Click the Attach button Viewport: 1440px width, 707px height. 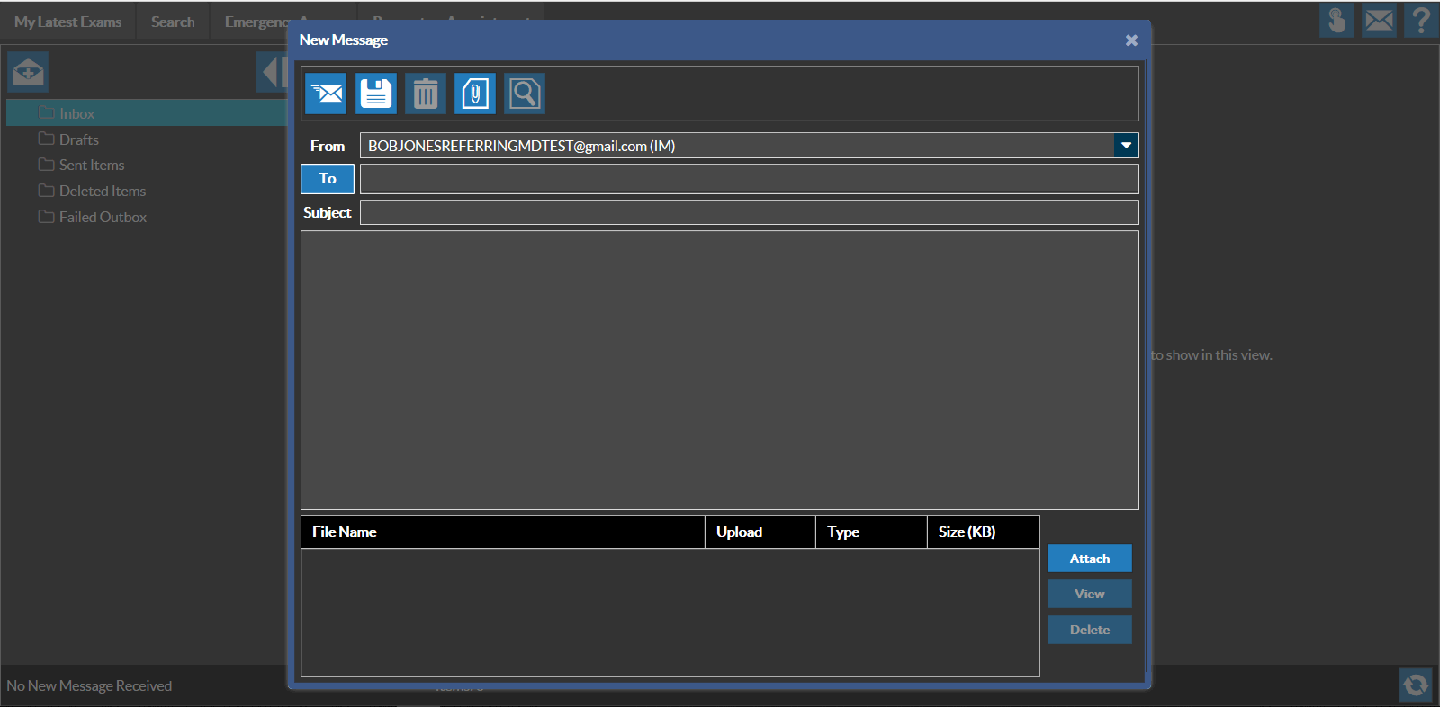pyautogui.click(x=1089, y=559)
